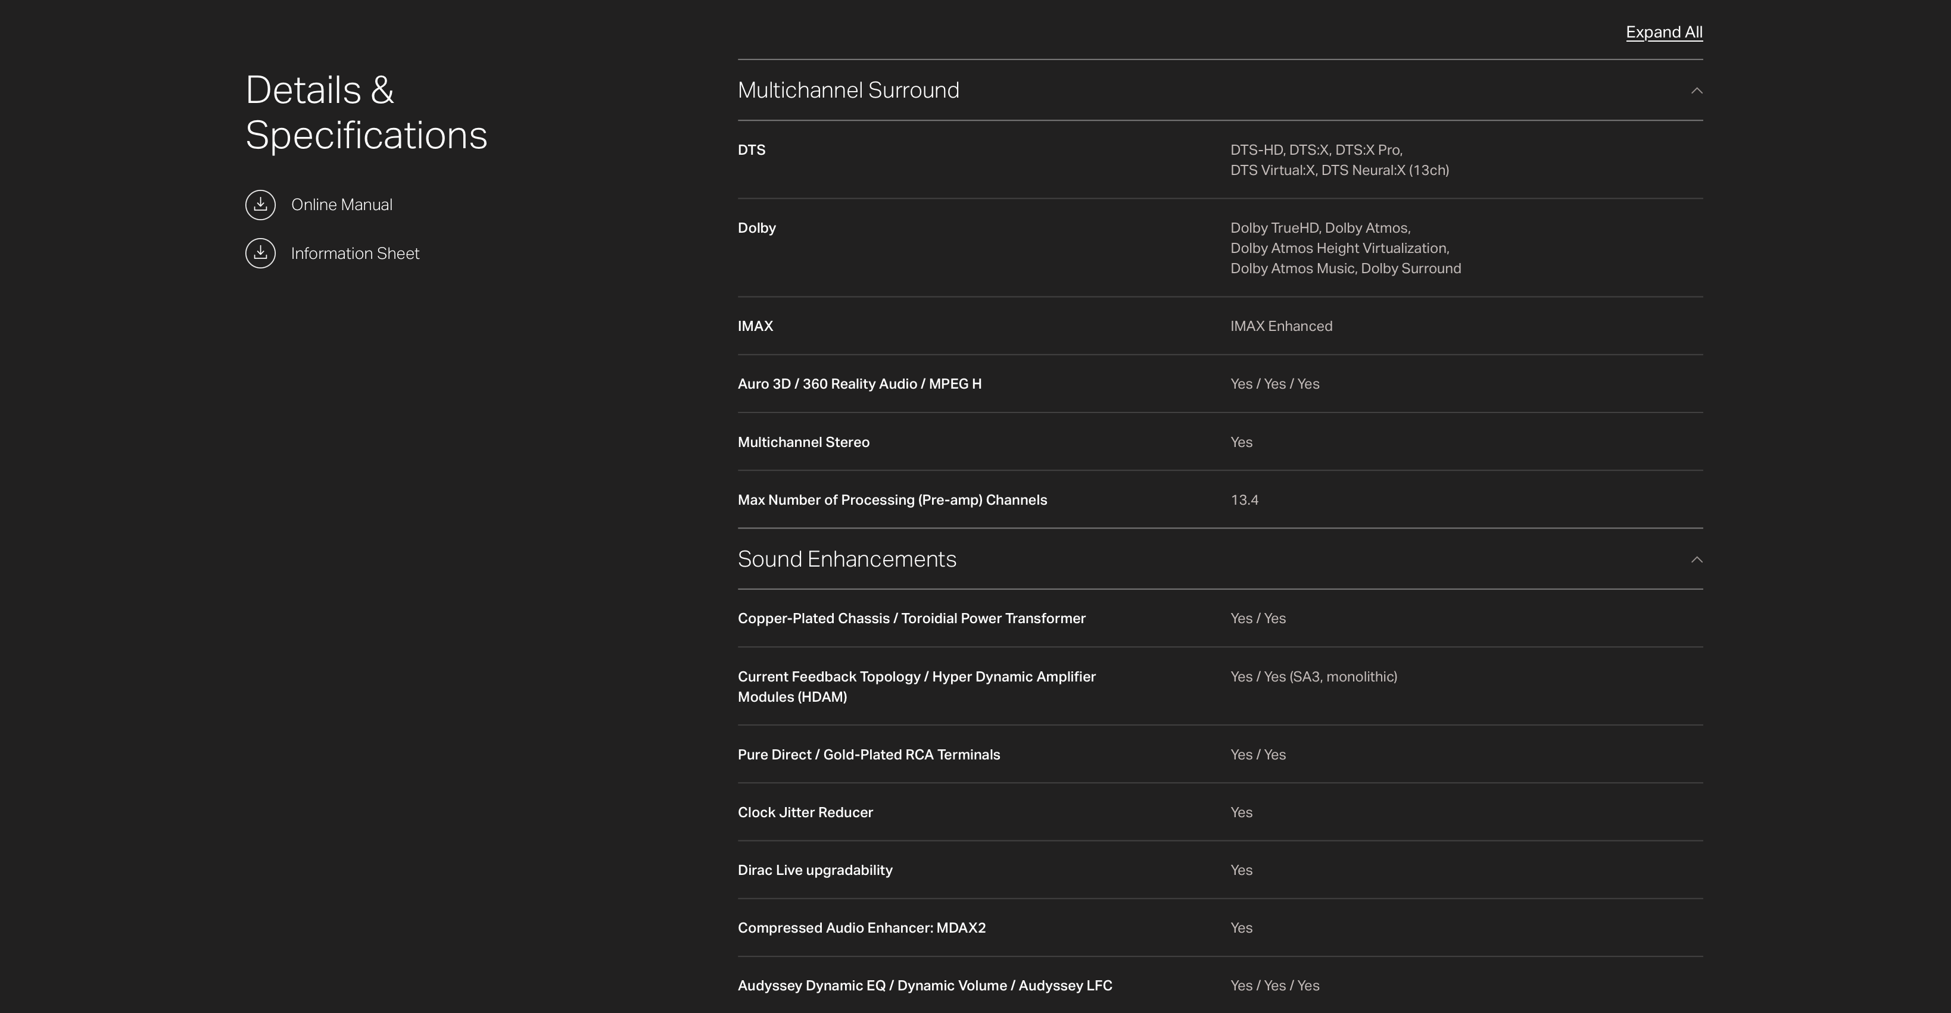Open the Information Sheet link

[354, 253]
